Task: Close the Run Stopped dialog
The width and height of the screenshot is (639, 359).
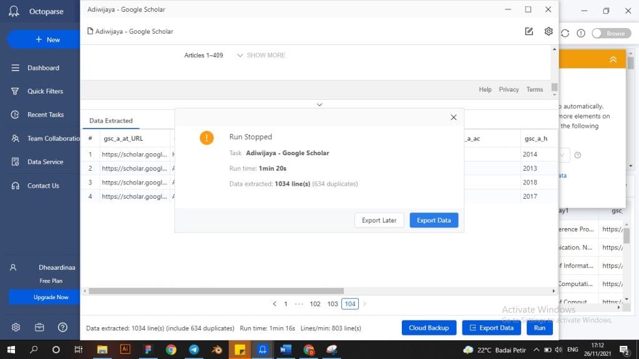Action: tap(454, 117)
